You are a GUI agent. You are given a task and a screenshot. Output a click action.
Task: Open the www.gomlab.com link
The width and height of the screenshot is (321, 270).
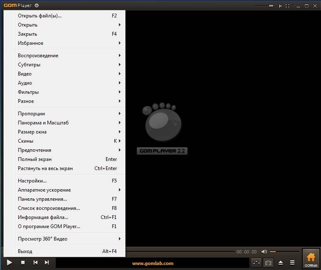click(x=153, y=263)
